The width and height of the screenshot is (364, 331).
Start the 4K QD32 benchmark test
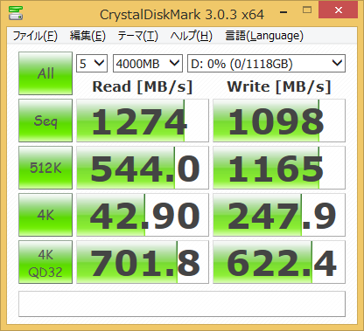(45, 262)
